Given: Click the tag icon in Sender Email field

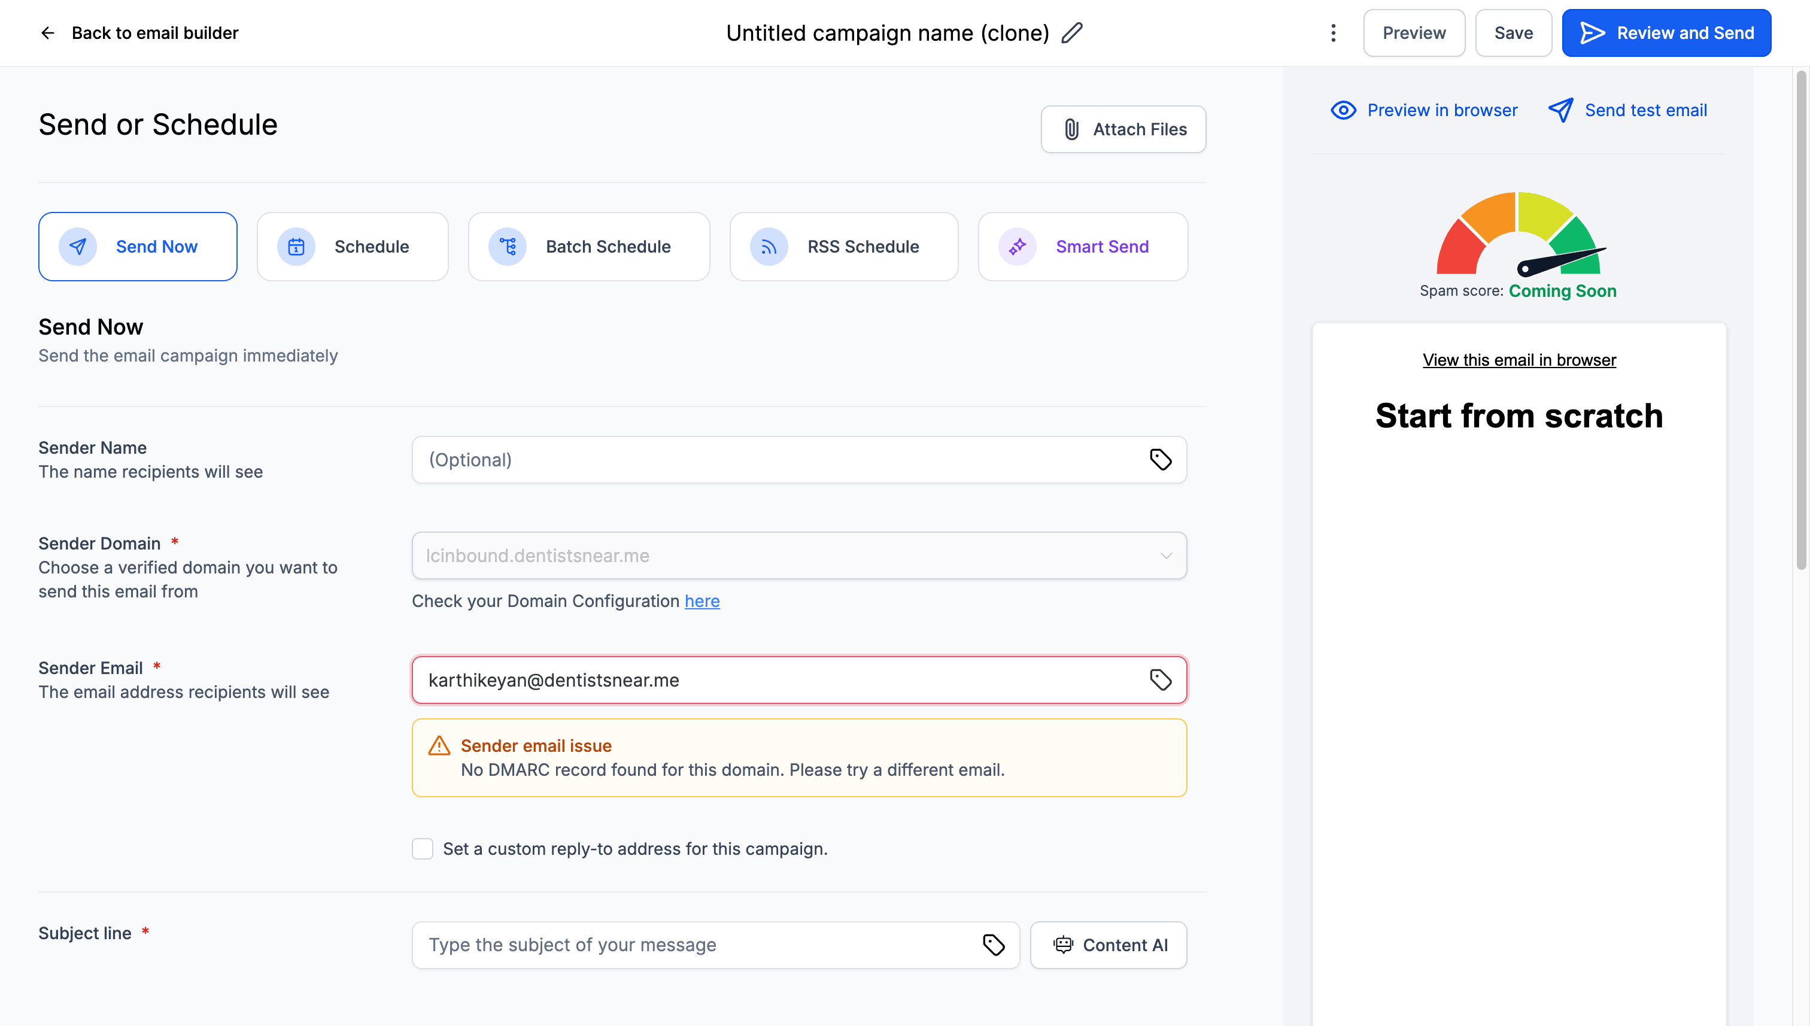Looking at the screenshot, I should coord(1161,680).
